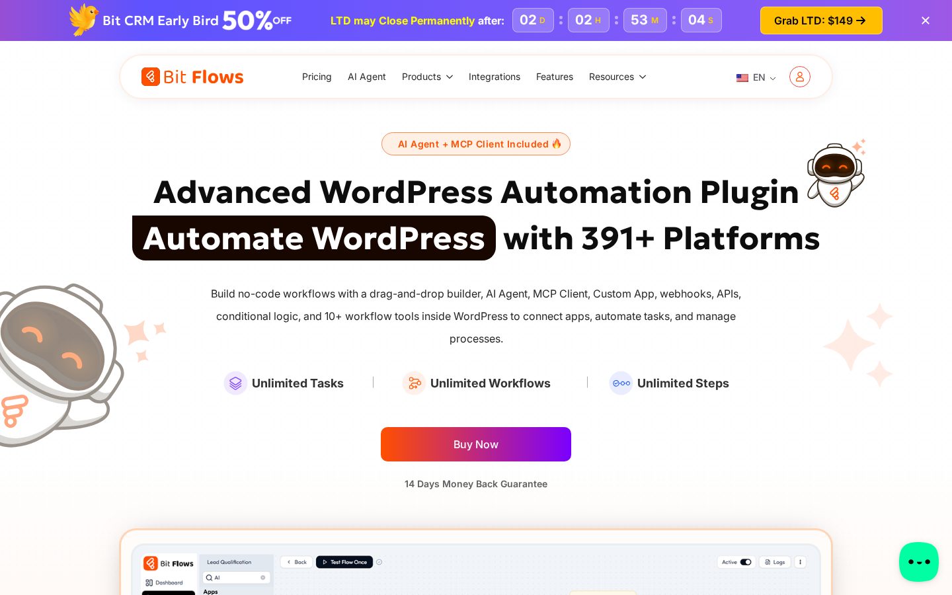Viewport: 952px width, 595px height.
Task: Click the hours countdown box
Action: (x=588, y=20)
